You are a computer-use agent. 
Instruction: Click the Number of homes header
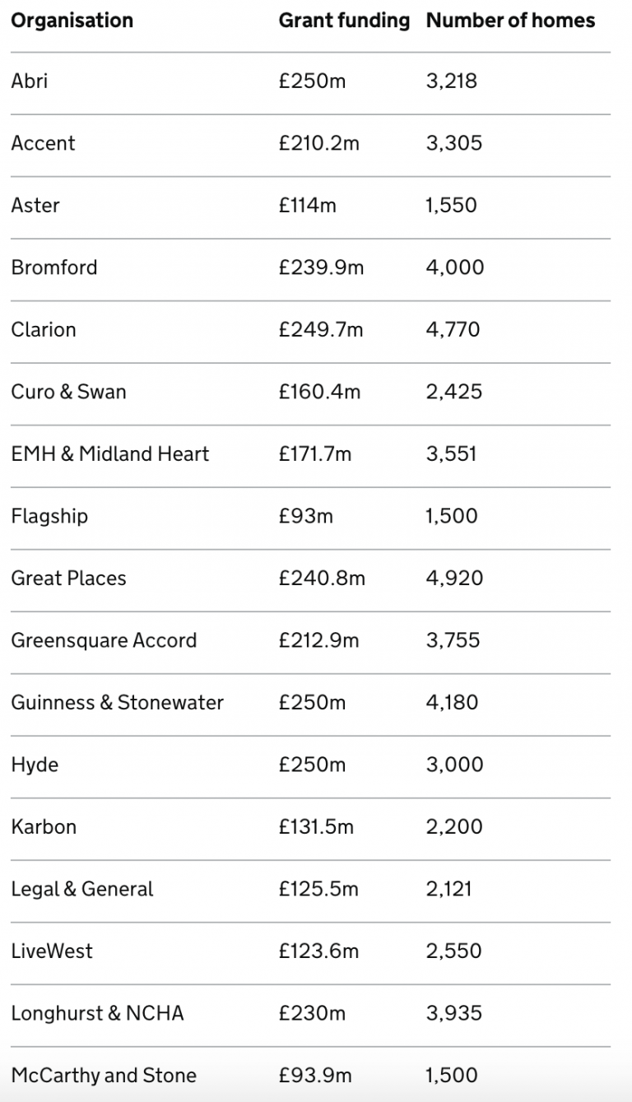coord(510,21)
